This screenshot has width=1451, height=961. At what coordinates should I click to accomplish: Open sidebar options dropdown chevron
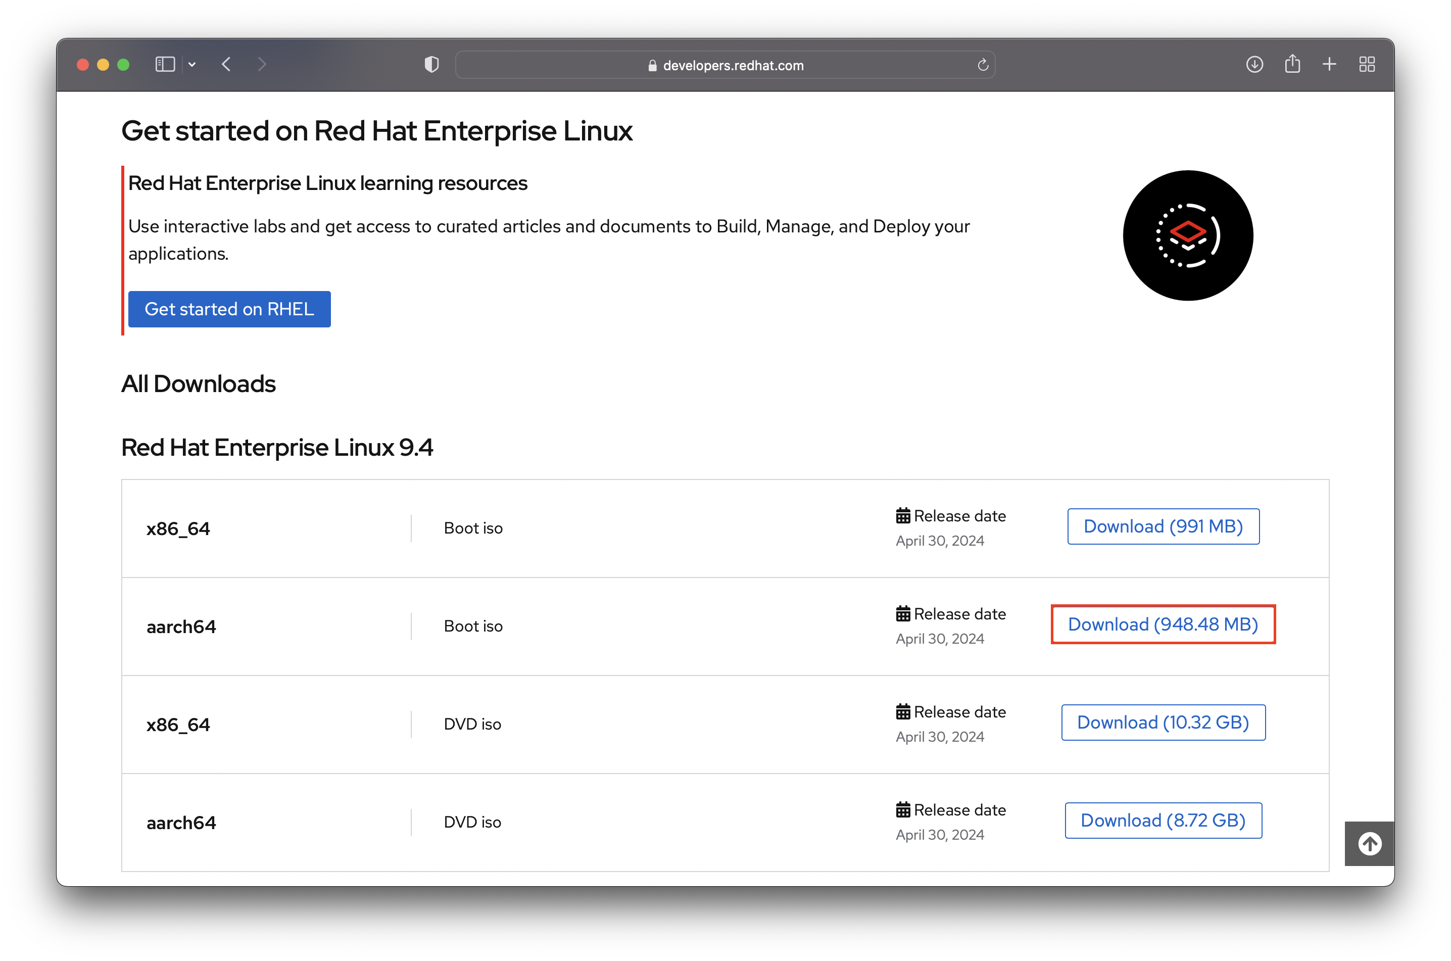(x=192, y=64)
